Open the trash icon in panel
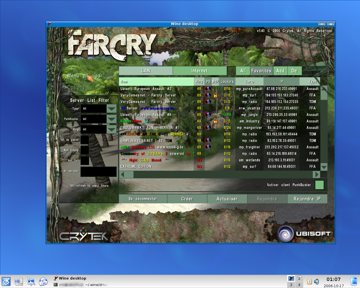Viewport: 360px width, 288px height. coord(354,281)
